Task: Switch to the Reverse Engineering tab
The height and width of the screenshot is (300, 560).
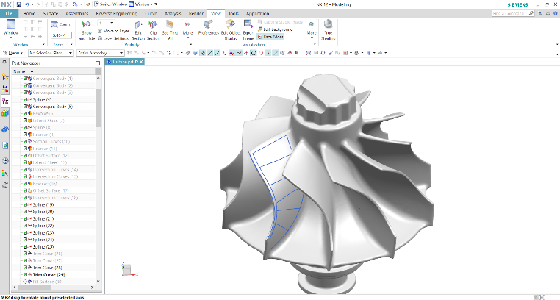Action: coord(116,13)
